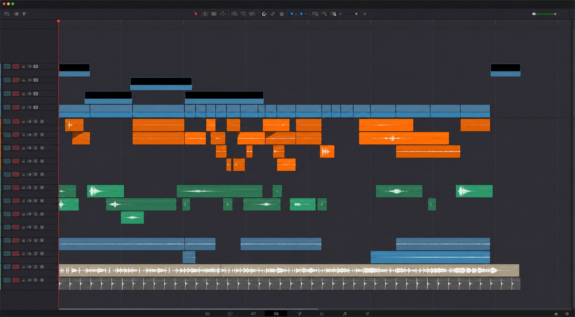Click the zoom in plus button

coord(365,14)
